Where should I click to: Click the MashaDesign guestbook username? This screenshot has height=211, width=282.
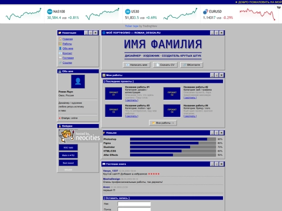(x=112, y=179)
